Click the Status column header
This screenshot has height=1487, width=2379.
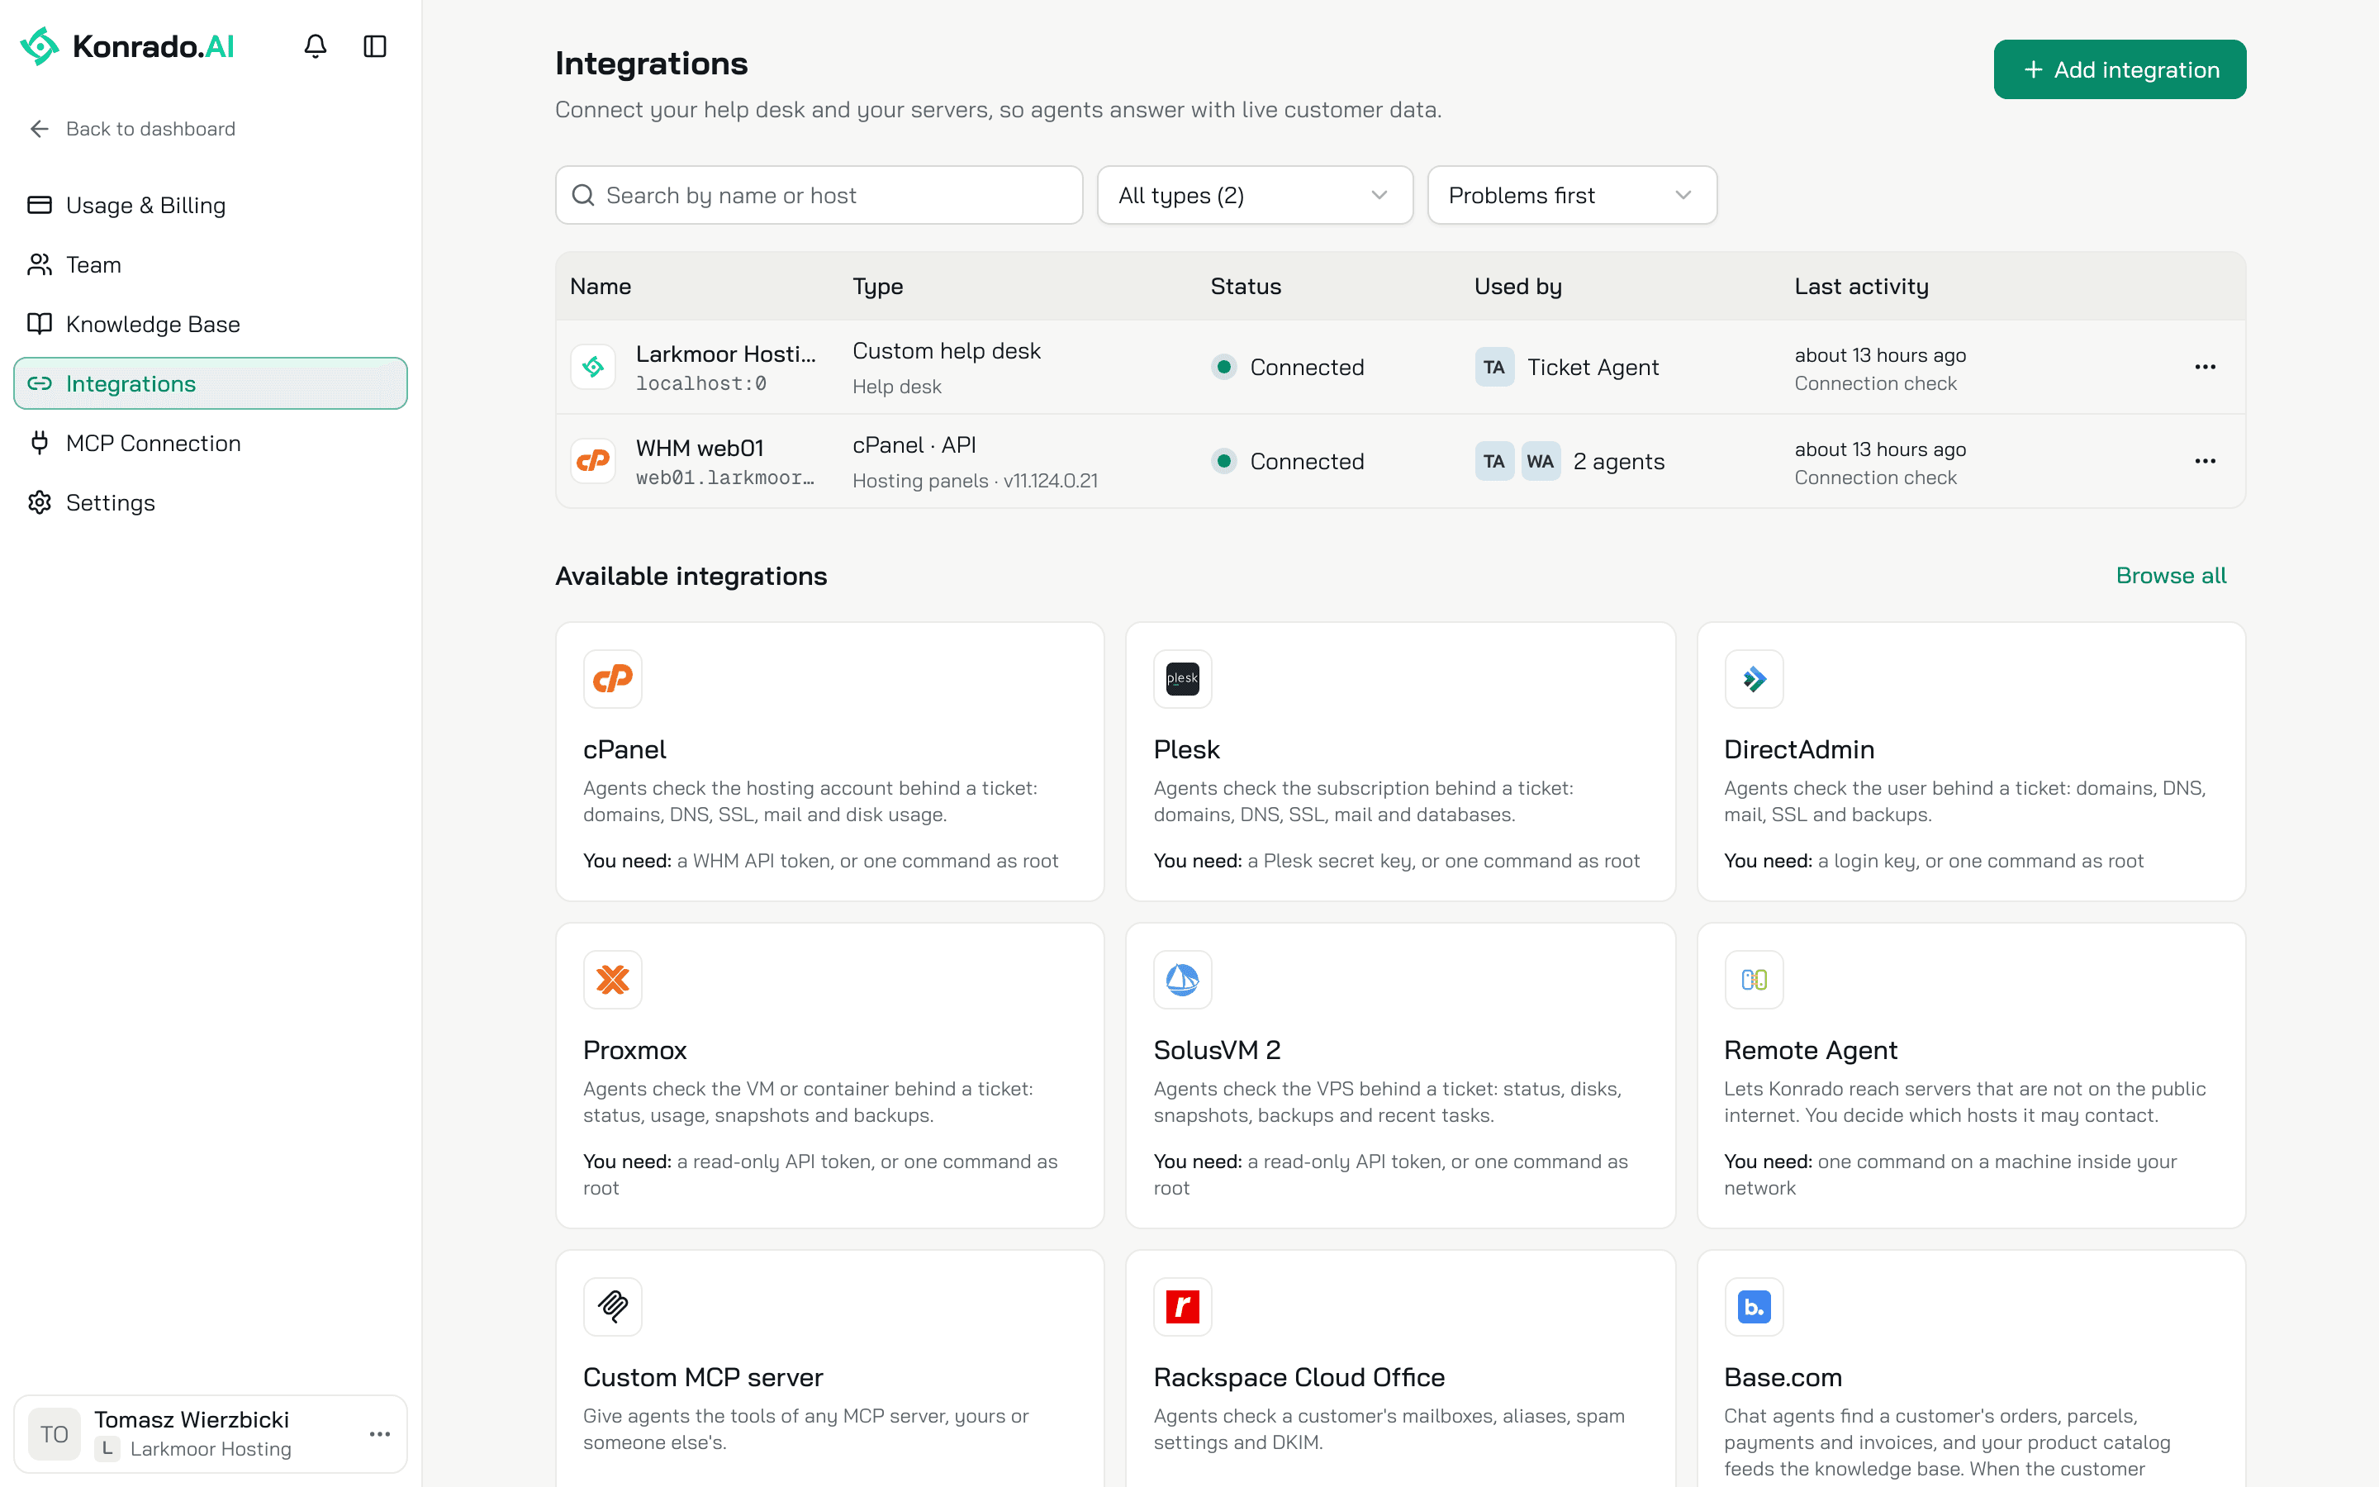[1246, 286]
